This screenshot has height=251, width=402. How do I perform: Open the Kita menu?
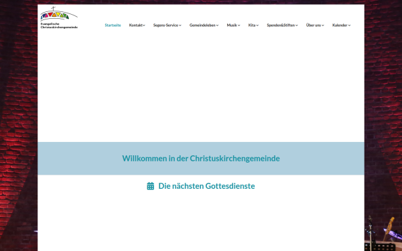pos(253,25)
